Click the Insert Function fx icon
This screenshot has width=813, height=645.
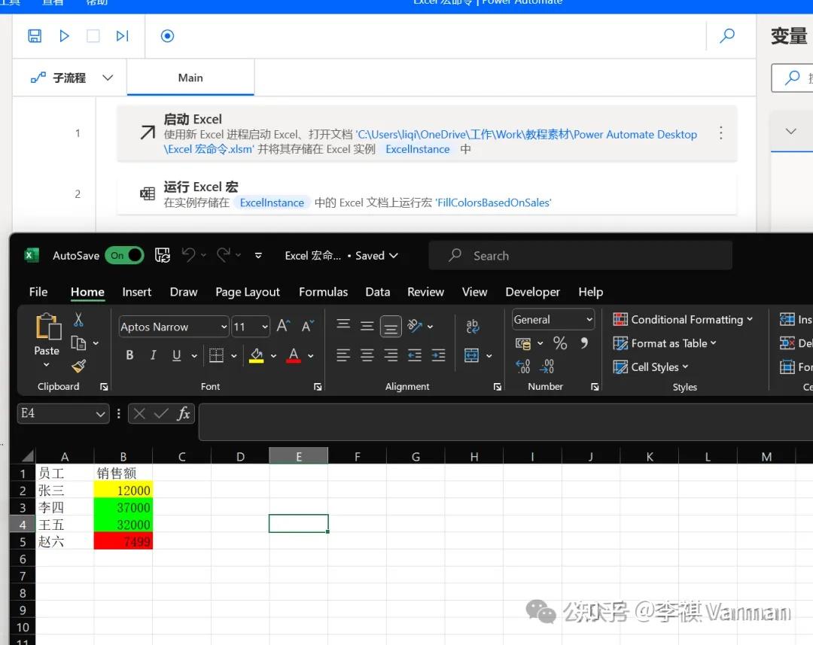click(183, 413)
